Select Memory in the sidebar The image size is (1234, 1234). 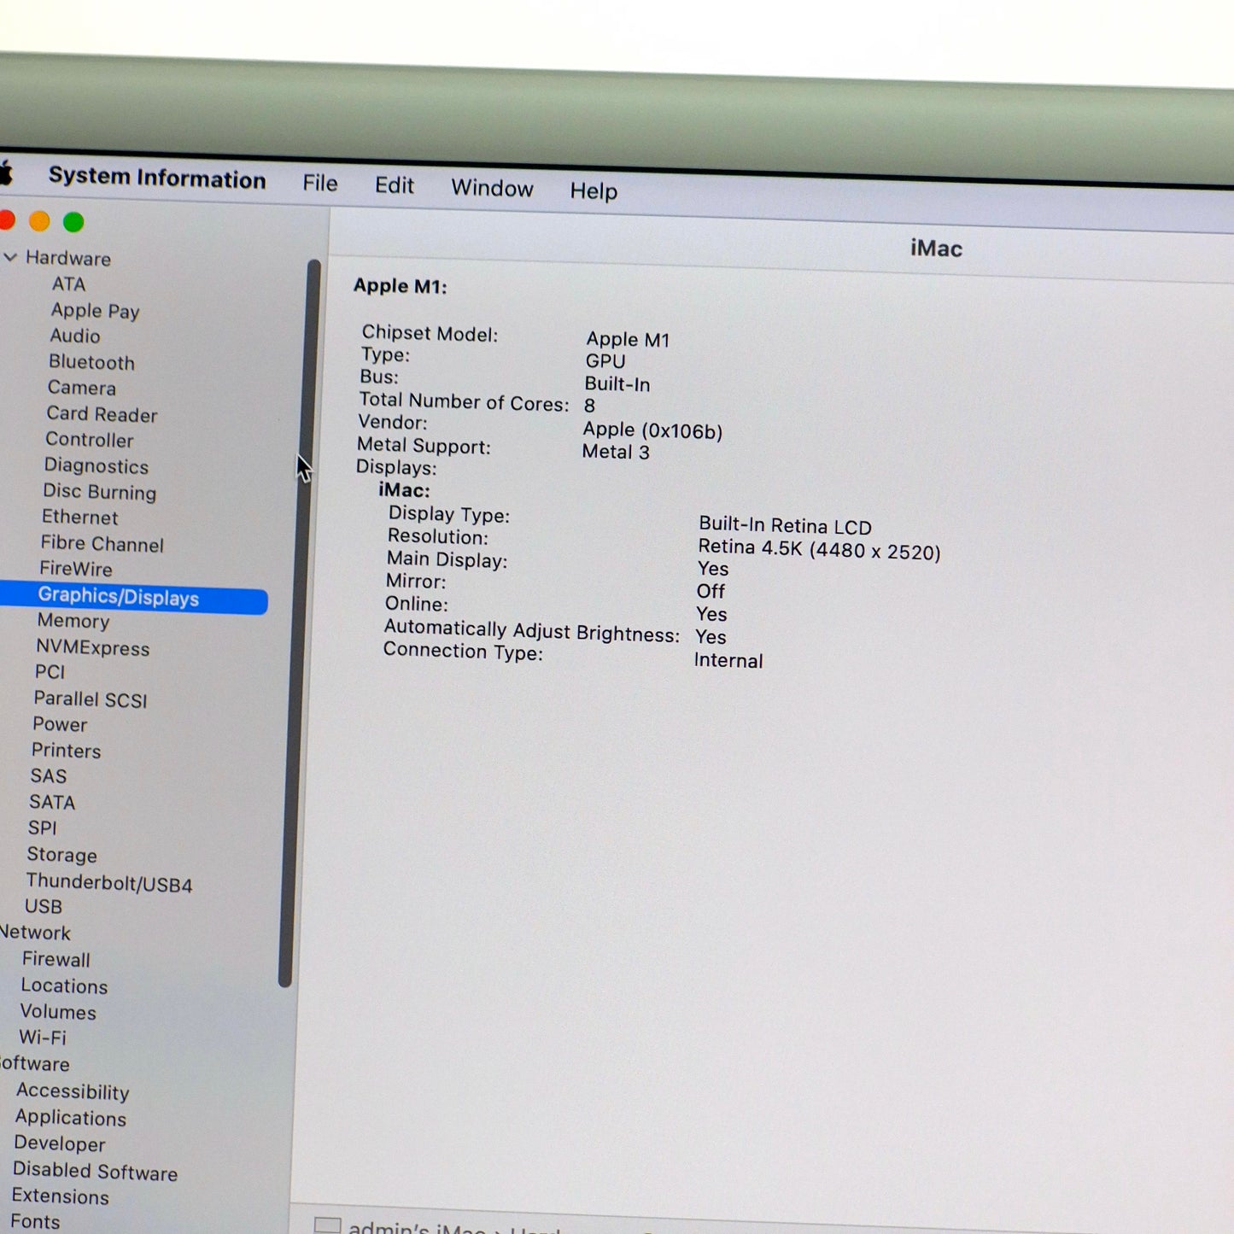click(x=73, y=621)
